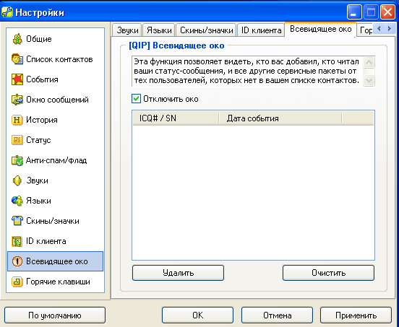Select Окно сообщений in sidebar
Viewport: 399px width, 327px height.
click(x=55, y=100)
